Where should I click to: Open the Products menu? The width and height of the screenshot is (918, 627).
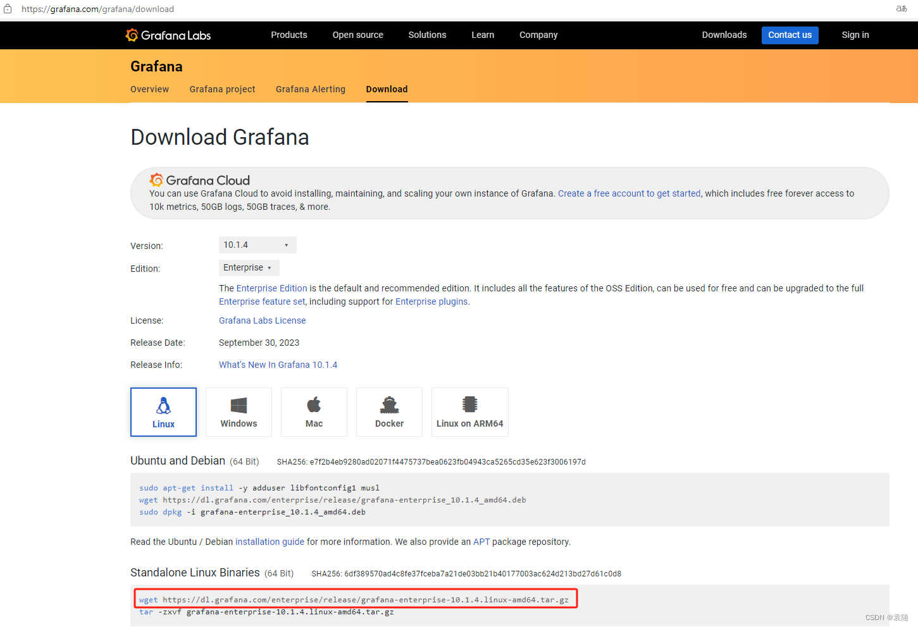(x=289, y=35)
